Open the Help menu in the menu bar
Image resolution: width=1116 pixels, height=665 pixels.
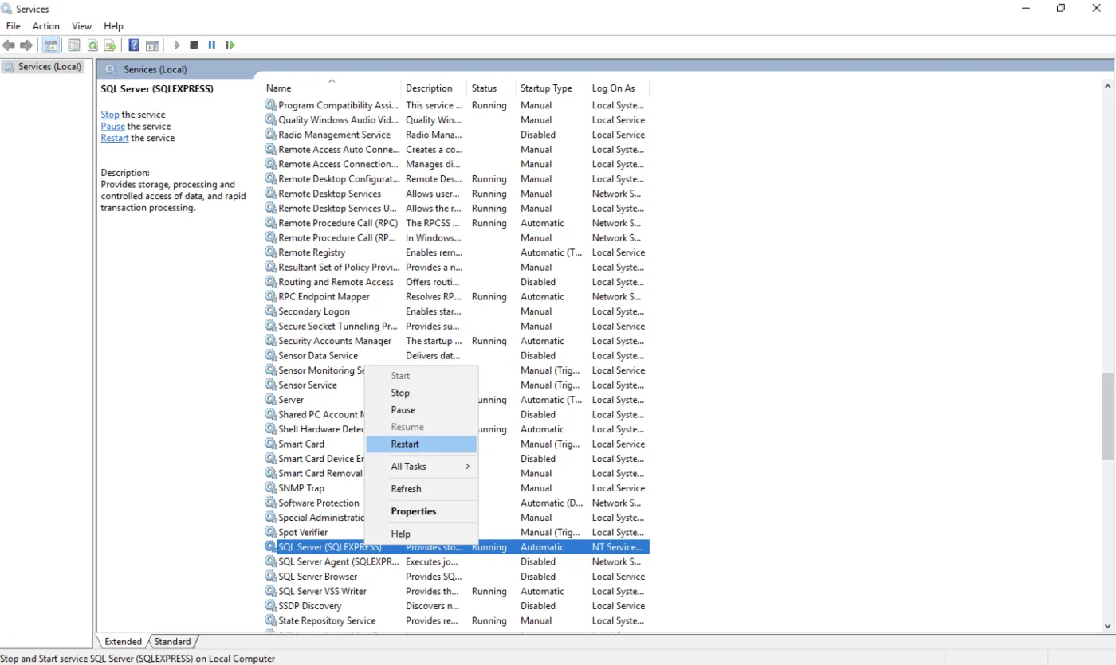pyautogui.click(x=114, y=26)
